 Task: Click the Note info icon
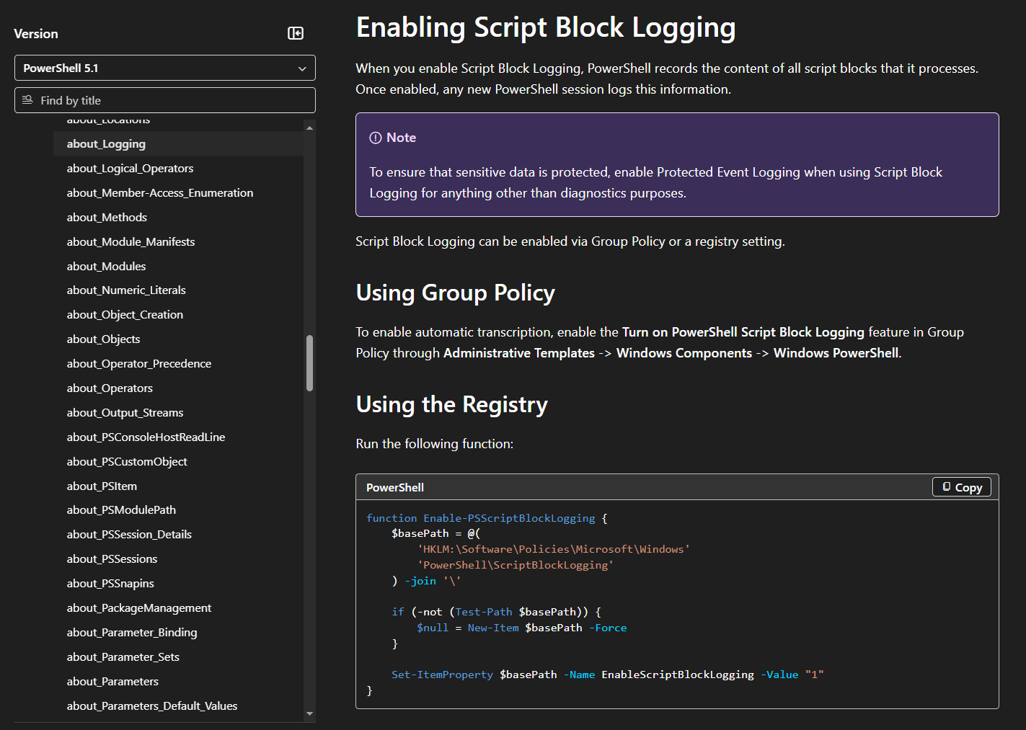click(x=376, y=138)
